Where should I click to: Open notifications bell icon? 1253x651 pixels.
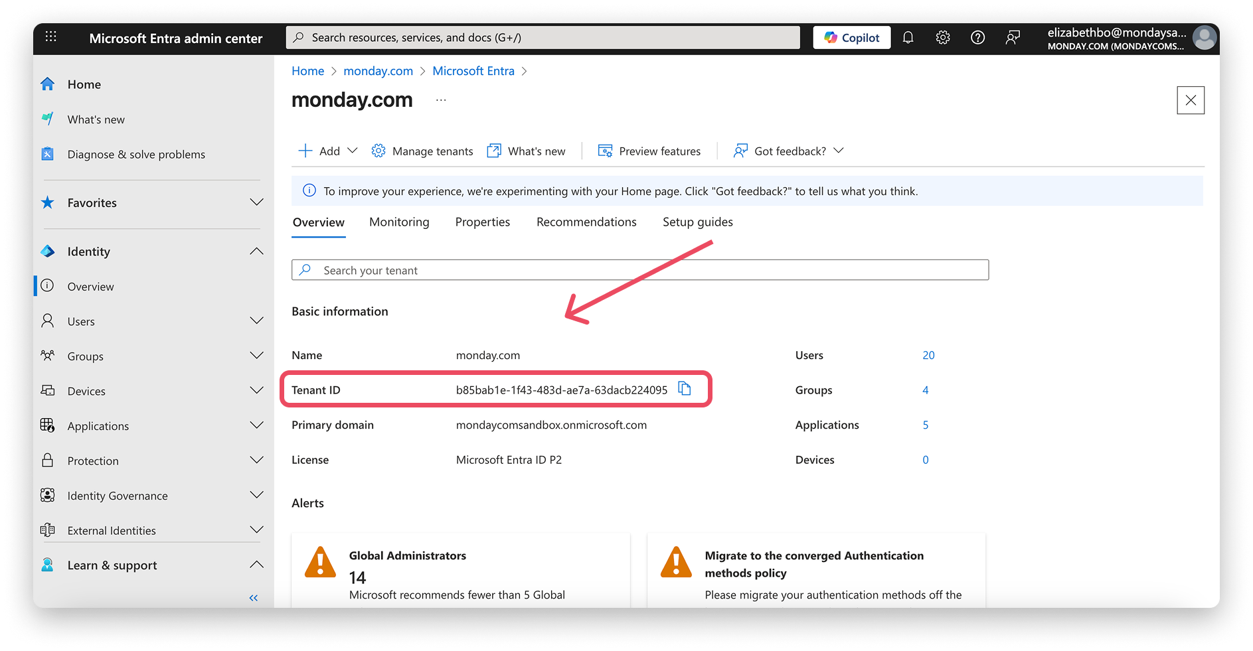tap(908, 38)
